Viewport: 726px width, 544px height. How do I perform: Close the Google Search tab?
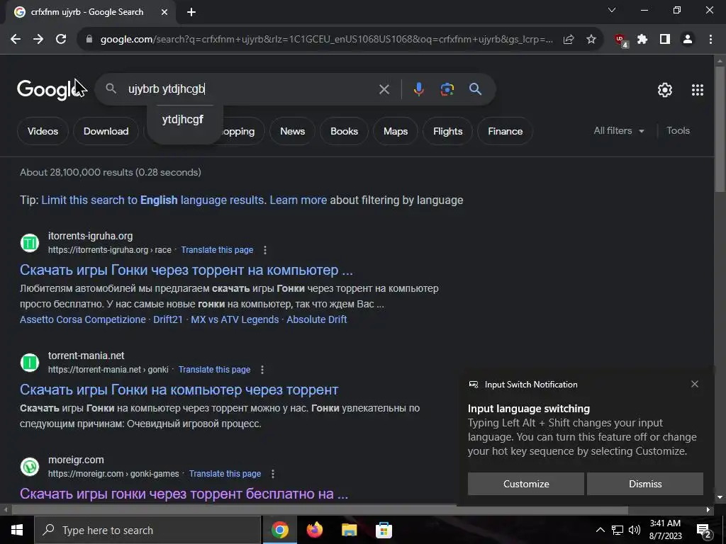[x=164, y=13]
